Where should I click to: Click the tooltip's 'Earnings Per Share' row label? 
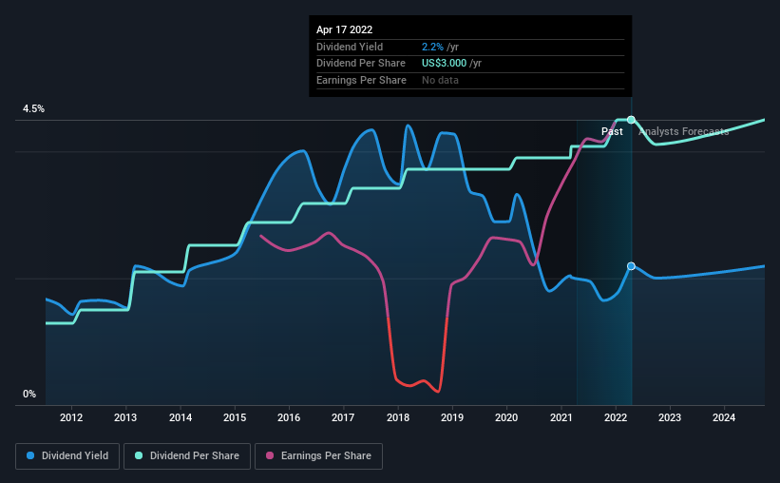click(361, 80)
